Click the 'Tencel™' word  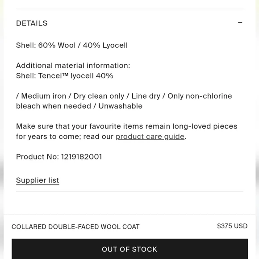point(53,76)
